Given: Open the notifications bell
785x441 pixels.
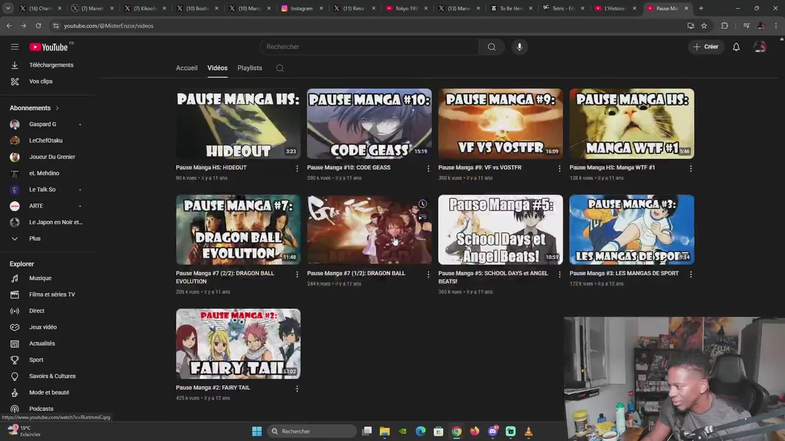Looking at the screenshot, I should click(x=736, y=47).
